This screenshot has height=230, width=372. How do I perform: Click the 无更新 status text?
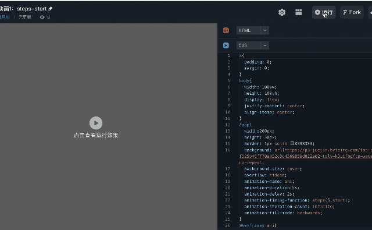coord(25,17)
